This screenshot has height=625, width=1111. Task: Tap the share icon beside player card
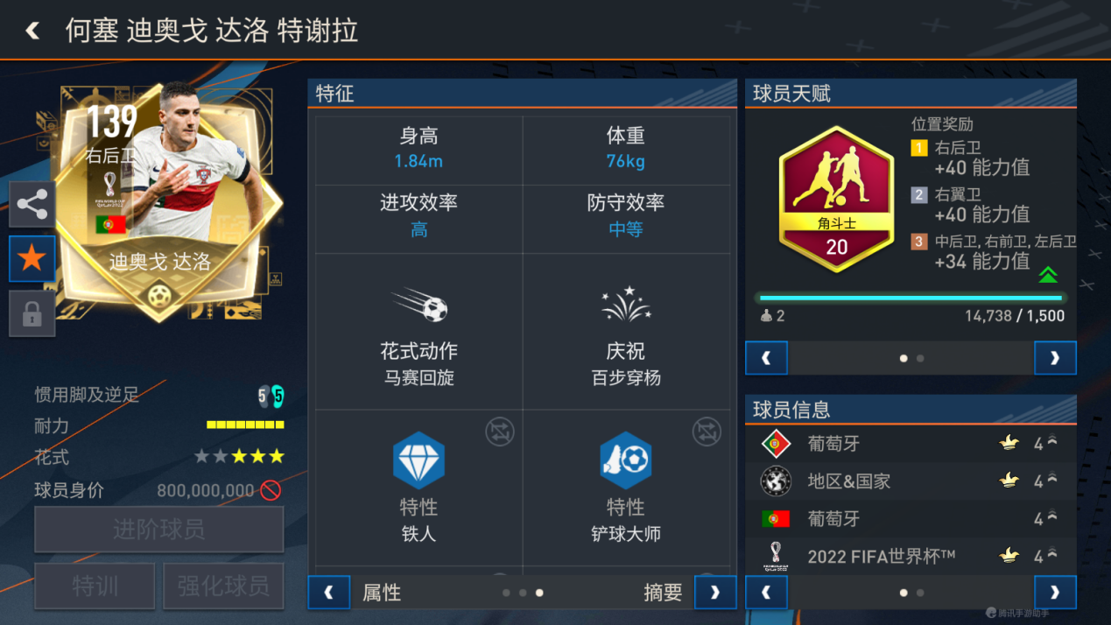(32, 205)
